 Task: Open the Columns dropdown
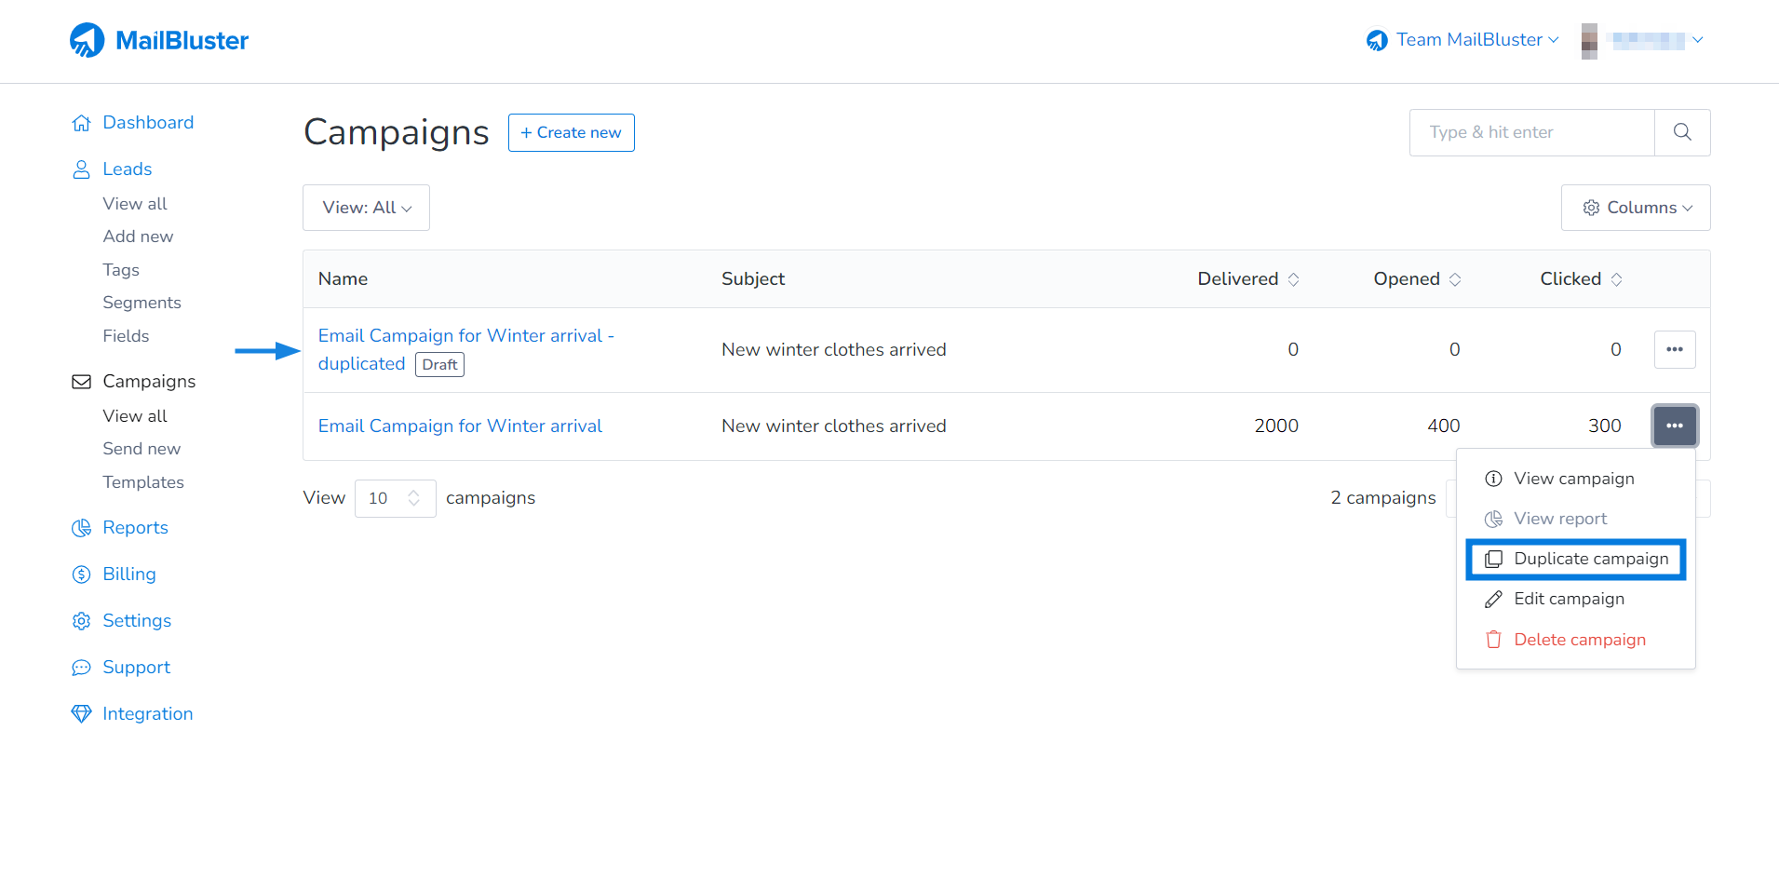pyautogui.click(x=1636, y=208)
